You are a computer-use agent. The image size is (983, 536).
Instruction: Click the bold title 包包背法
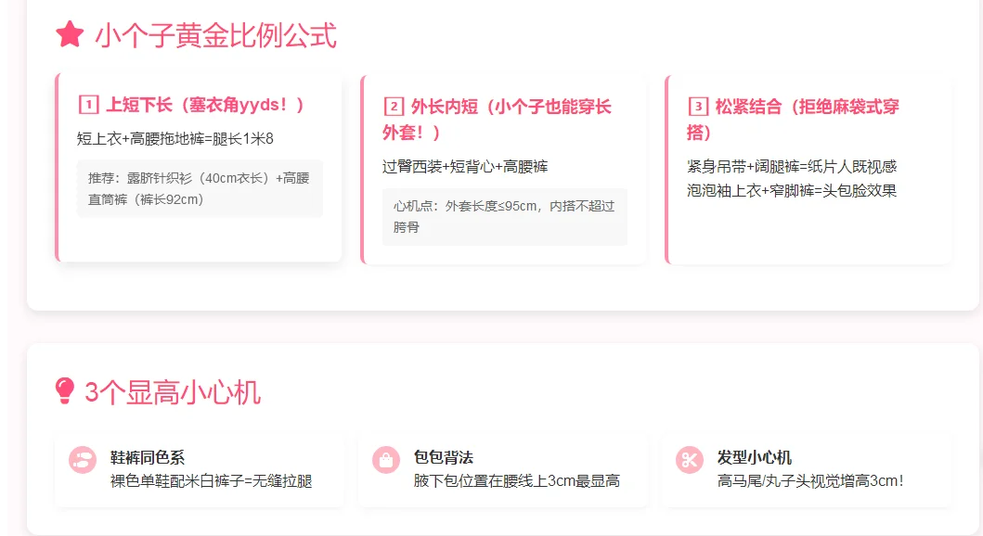[x=443, y=458]
